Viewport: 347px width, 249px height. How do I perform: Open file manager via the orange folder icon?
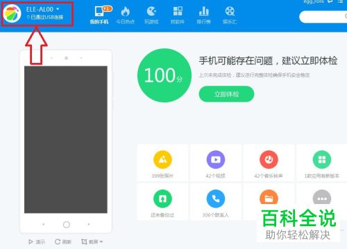tap(269, 197)
